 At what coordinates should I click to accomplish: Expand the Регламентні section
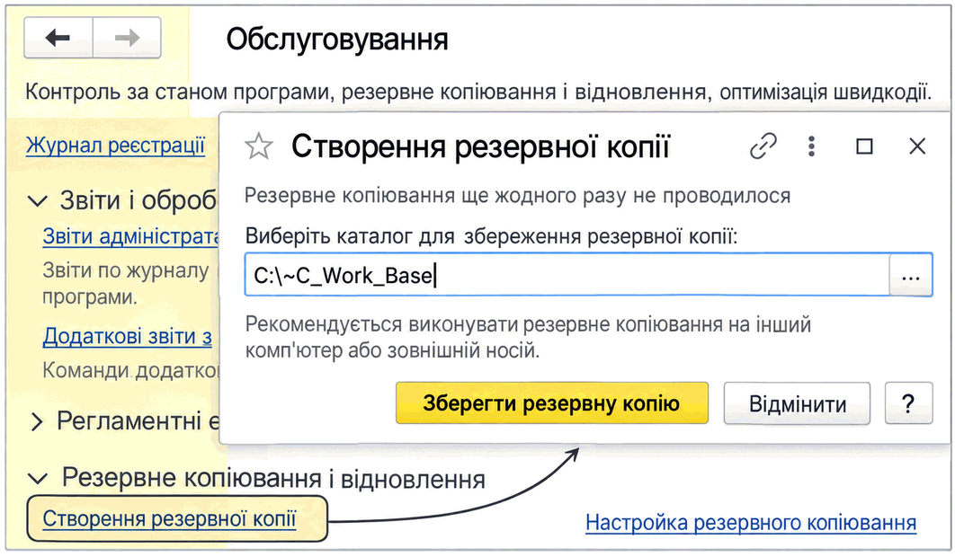coord(37,421)
